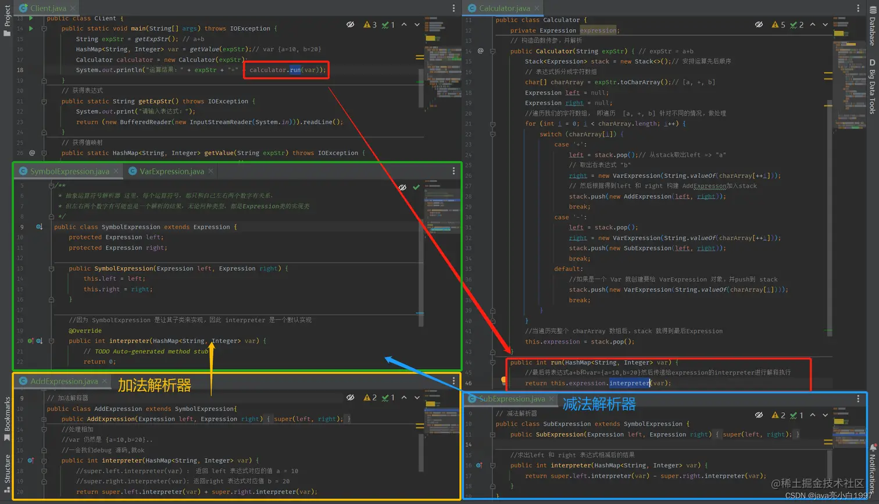Click the green no-problems checkmark in SymbolExpression editor
The height and width of the screenshot is (504, 879).
click(416, 187)
